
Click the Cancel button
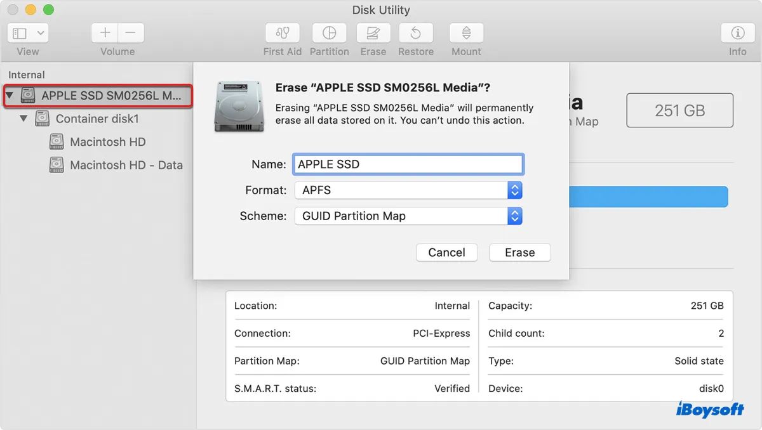point(446,252)
